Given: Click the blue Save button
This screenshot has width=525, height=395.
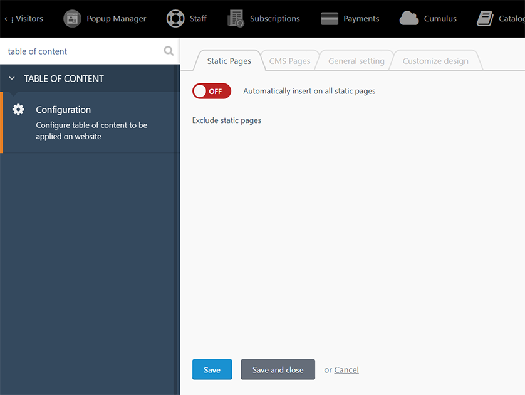Looking at the screenshot, I should pyautogui.click(x=212, y=369).
